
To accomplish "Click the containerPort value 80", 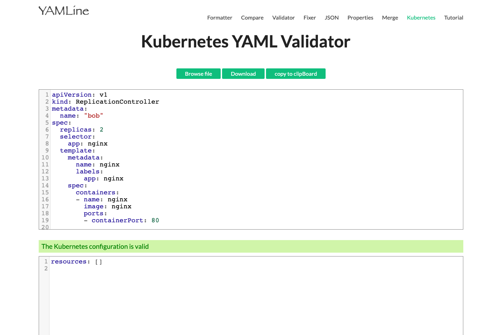I will coord(155,220).
